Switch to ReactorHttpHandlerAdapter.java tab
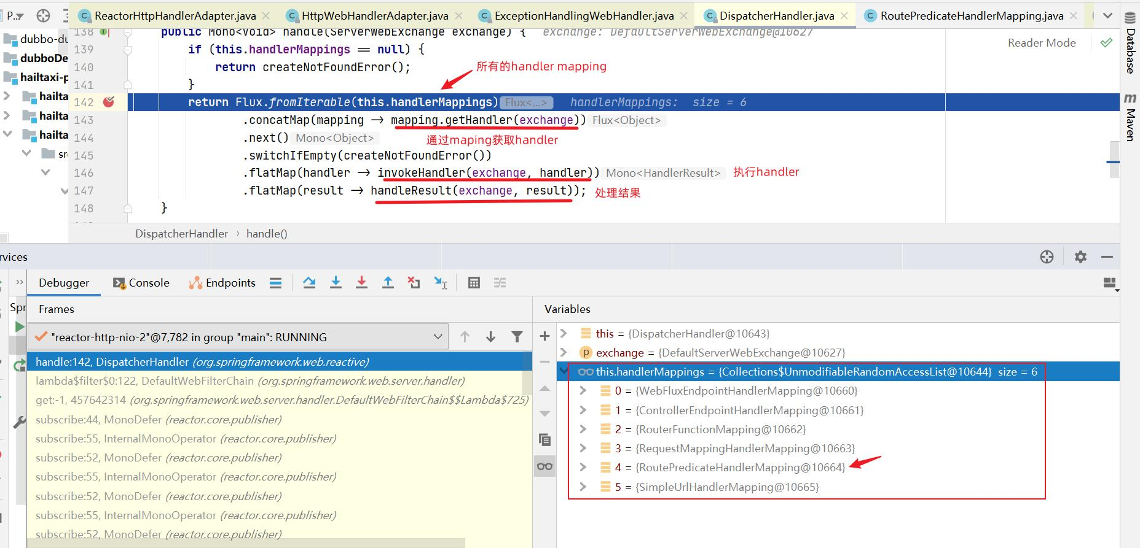 [x=173, y=16]
